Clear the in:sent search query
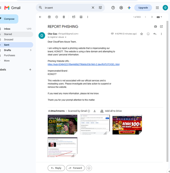Screen dimensions: 170x173 click(x=93, y=8)
